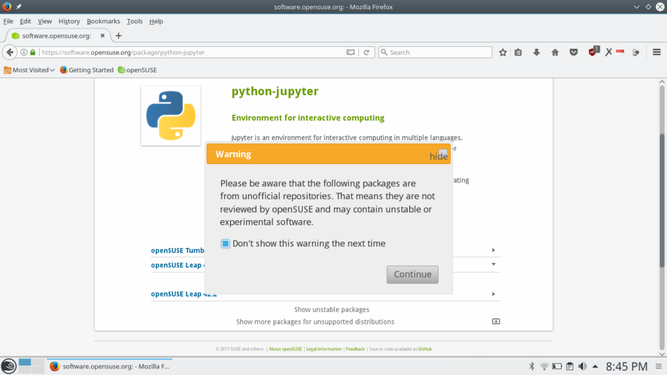Click the 8:45 PM clock
This screenshot has height=375, width=667.
click(x=627, y=367)
